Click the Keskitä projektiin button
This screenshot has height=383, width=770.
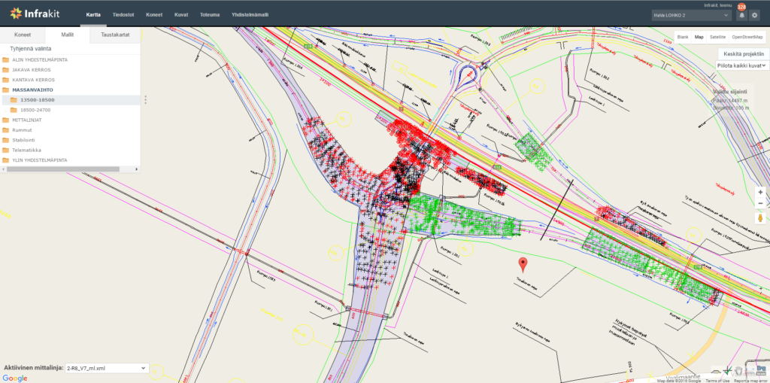coord(743,54)
